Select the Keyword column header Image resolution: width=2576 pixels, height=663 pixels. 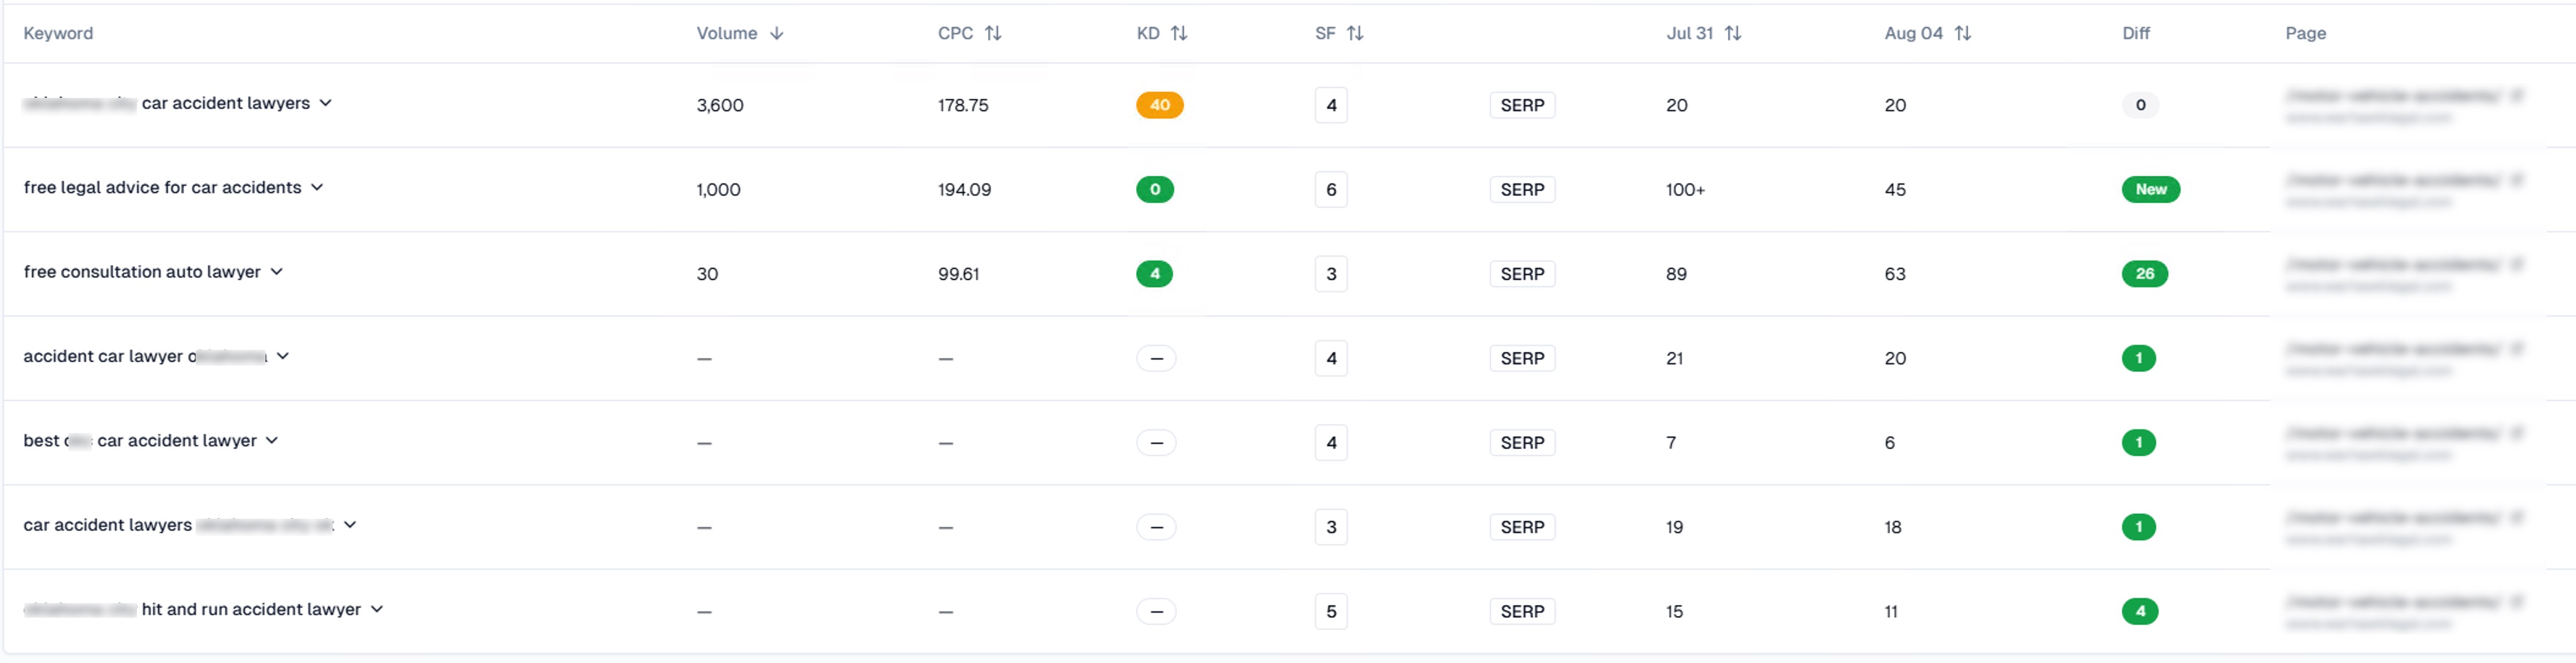(x=57, y=33)
